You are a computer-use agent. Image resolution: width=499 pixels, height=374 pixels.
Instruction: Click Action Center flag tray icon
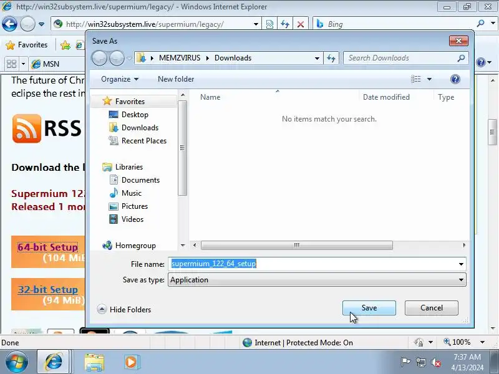coord(405,362)
